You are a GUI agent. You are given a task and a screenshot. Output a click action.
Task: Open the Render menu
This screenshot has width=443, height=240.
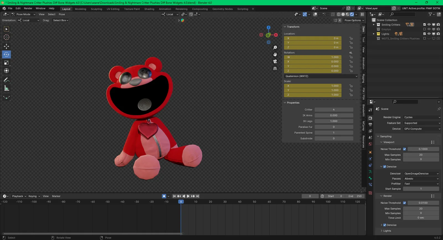[x=28, y=9]
